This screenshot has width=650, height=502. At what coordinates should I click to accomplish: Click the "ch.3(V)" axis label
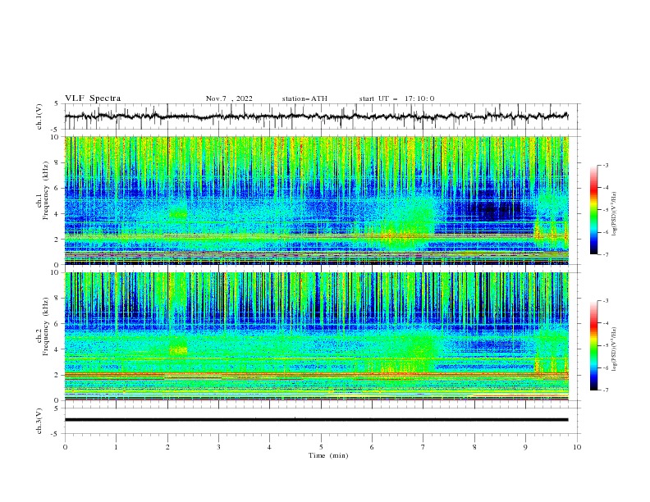click(x=39, y=421)
